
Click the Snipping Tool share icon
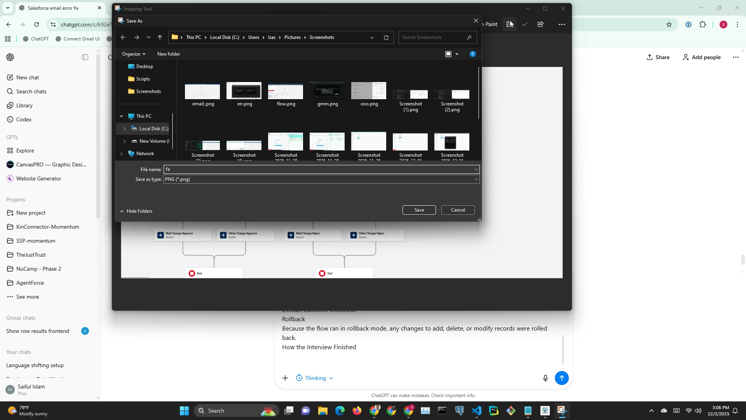point(540,24)
